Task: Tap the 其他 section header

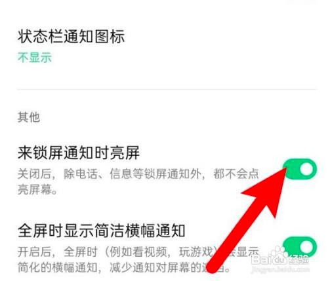Action: coord(29,117)
